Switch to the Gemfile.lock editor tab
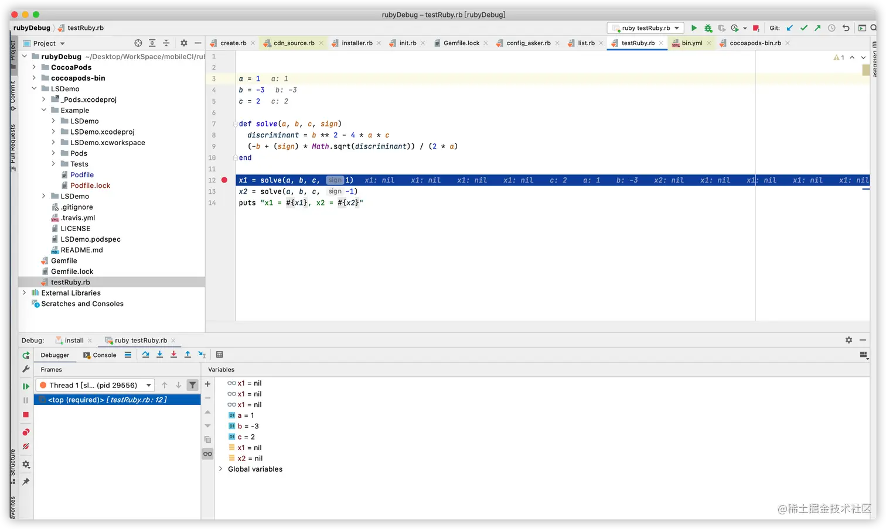The image size is (886, 529). click(x=461, y=43)
